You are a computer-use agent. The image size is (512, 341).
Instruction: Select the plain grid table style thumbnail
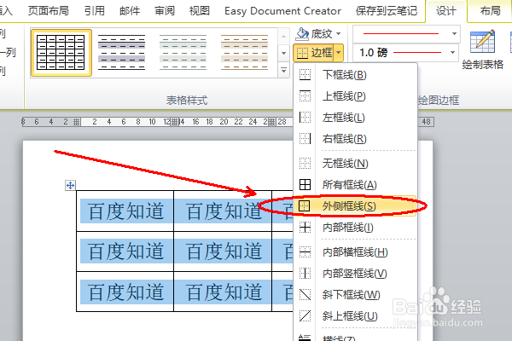click(x=61, y=53)
